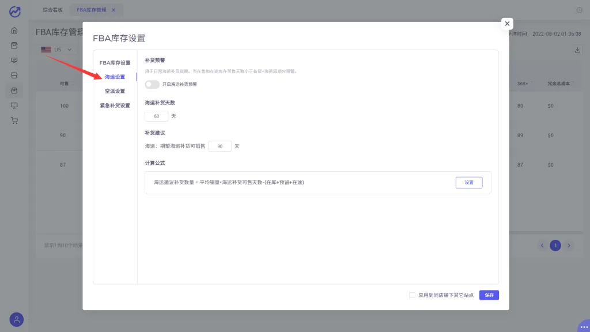Close the FBA库存管理 tab
This screenshot has width=590, height=332.
(114, 10)
